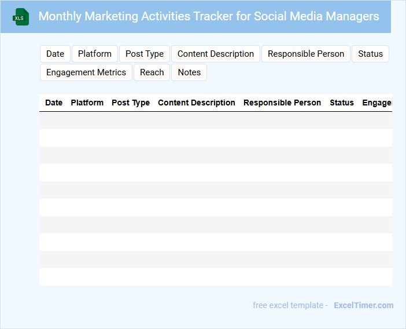406x329 pixels.
Task: Click the Engagement Metrics tag
Action: click(86, 72)
